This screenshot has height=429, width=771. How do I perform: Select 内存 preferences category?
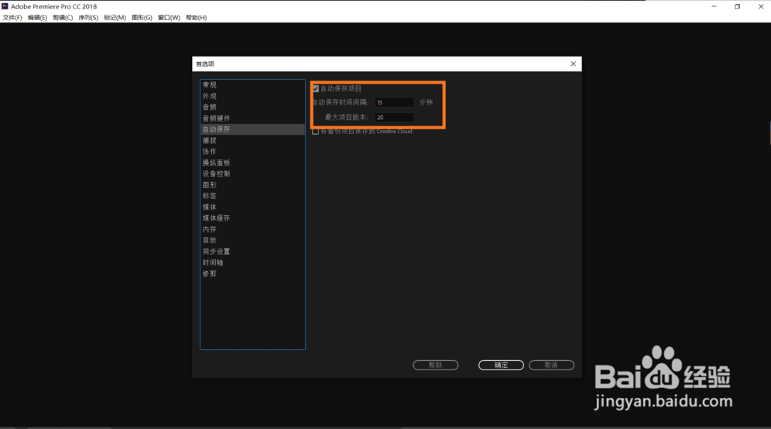252,229
